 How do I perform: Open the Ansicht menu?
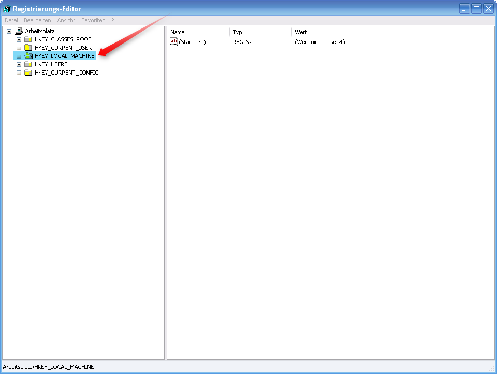(66, 20)
